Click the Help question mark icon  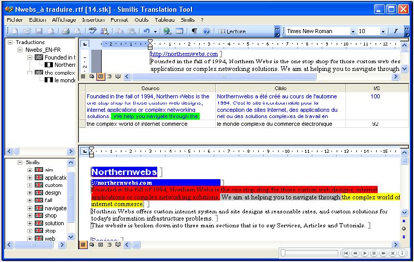(x=206, y=32)
